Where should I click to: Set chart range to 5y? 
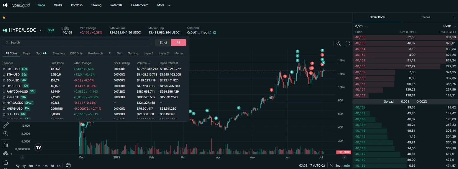coord(18,166)
